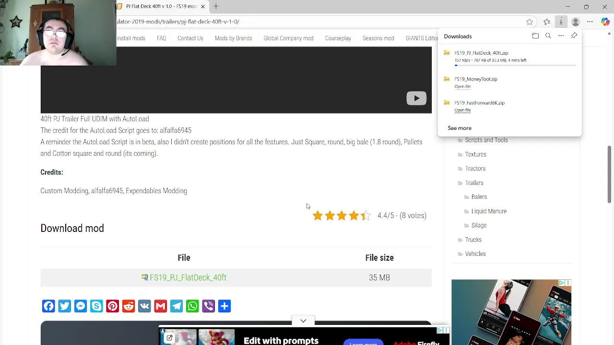This screenshot has width=614, height=345.
Task: Open browser favorites list icon
Action: (547, 22)
